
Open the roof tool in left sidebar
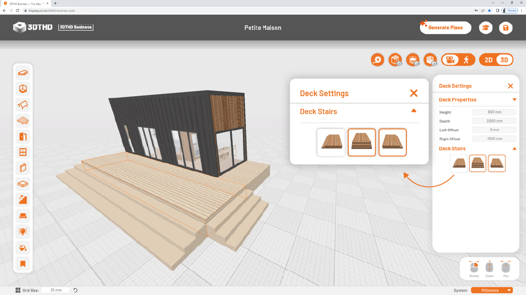[x=23, y=105]
